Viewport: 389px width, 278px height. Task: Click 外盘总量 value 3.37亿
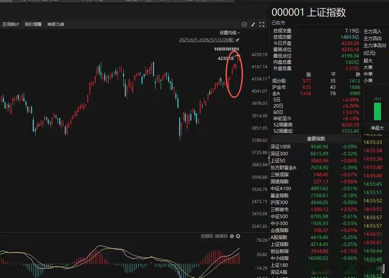click(x=352, y=68)
